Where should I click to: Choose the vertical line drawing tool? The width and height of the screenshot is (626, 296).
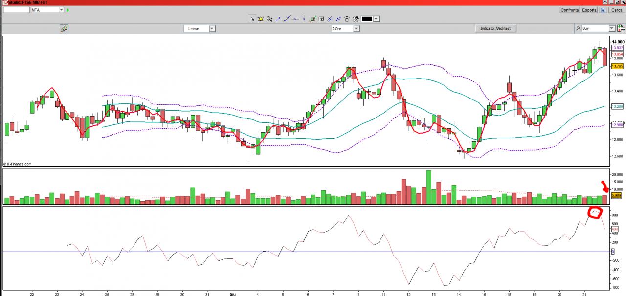[x=304, y=19]
